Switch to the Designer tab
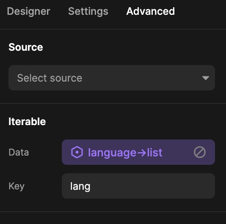Screen dimensions: 226x224 28,11
